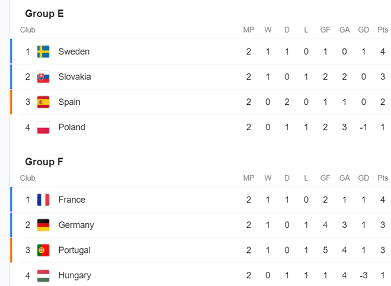Image resolution: width=391 pixels, height=286 pixels.
Task: Select the Spain team name
Action: pyautogui.click(x=69, y=102)
